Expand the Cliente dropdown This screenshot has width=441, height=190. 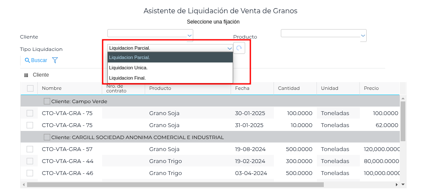click(x=189, y=36)
